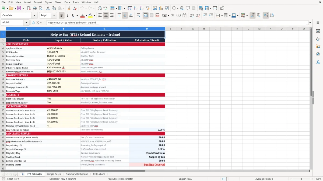Open the Font Size dropdown

(x=54, y=16)
